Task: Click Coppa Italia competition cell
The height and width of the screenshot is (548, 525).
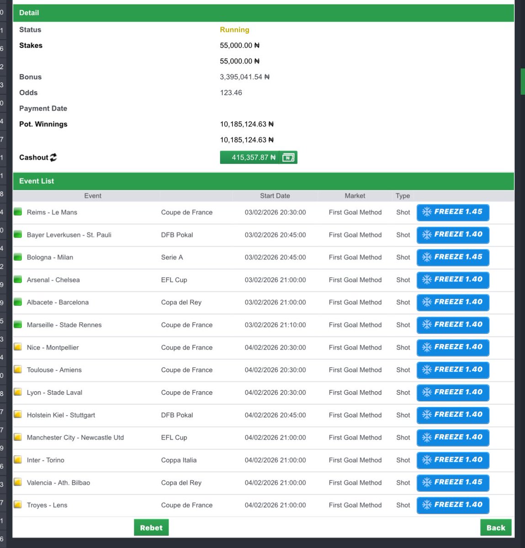Action: (x=179, y=460)
